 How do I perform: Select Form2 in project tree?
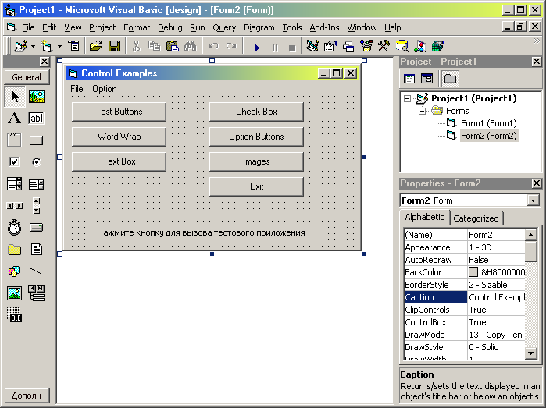488,136
